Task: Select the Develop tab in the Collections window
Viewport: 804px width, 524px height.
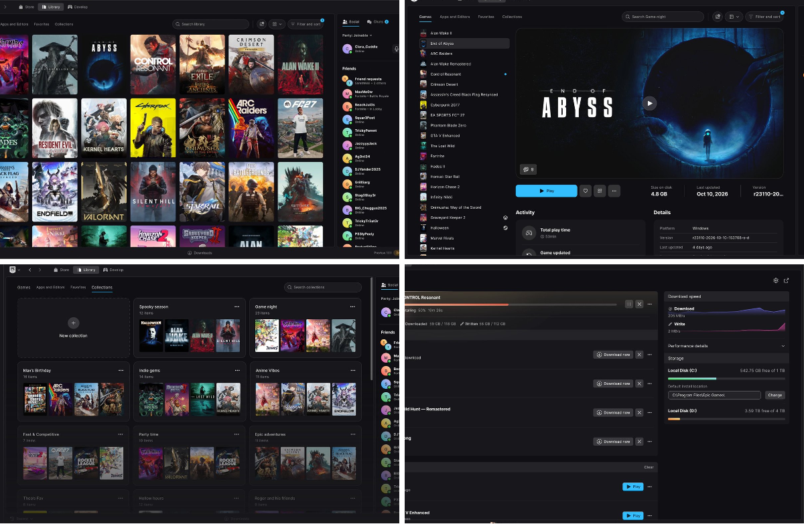Action: click(115, 270)
